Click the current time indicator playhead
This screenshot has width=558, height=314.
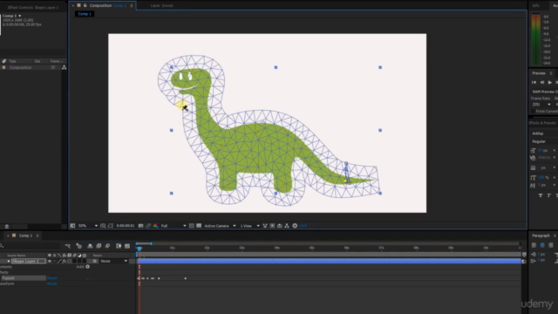pos(139,249)
